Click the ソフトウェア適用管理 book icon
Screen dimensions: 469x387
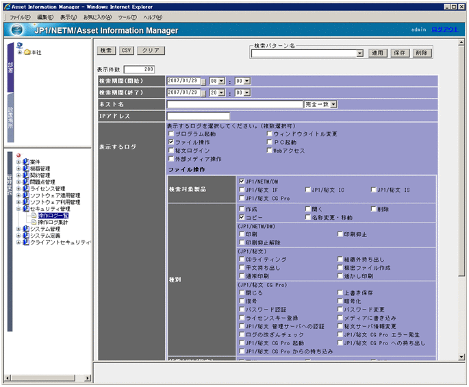click(26, 195)
